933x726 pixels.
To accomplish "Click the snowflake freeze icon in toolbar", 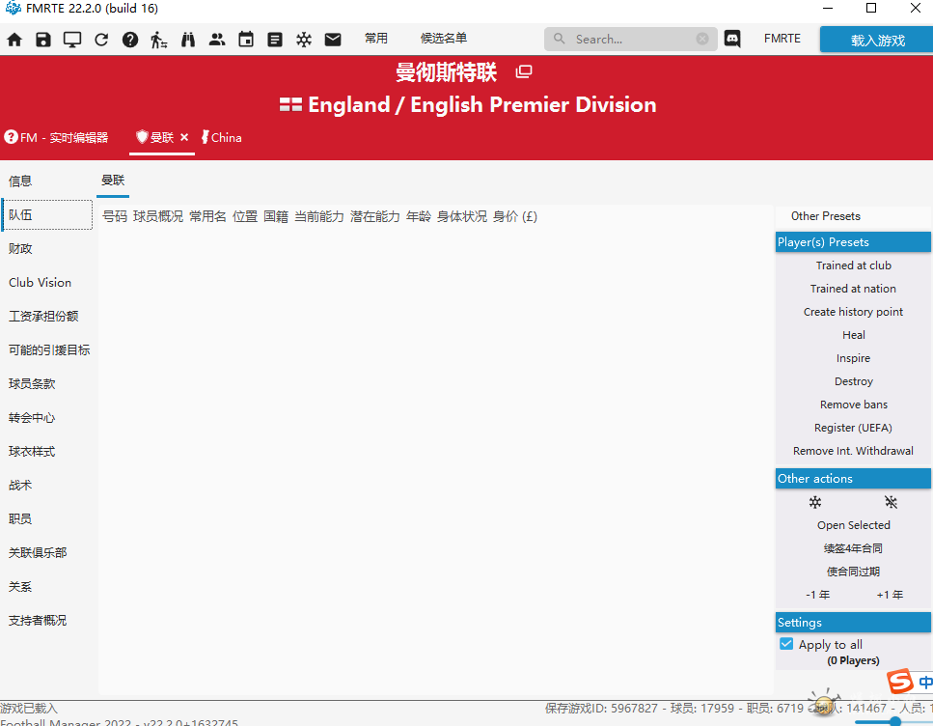I will [304, 40].
